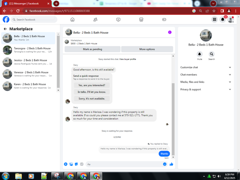The height and width of the screenshot is (180, 240).
Task: Send a thumbs-up like
Action: [x=171, y=164]
